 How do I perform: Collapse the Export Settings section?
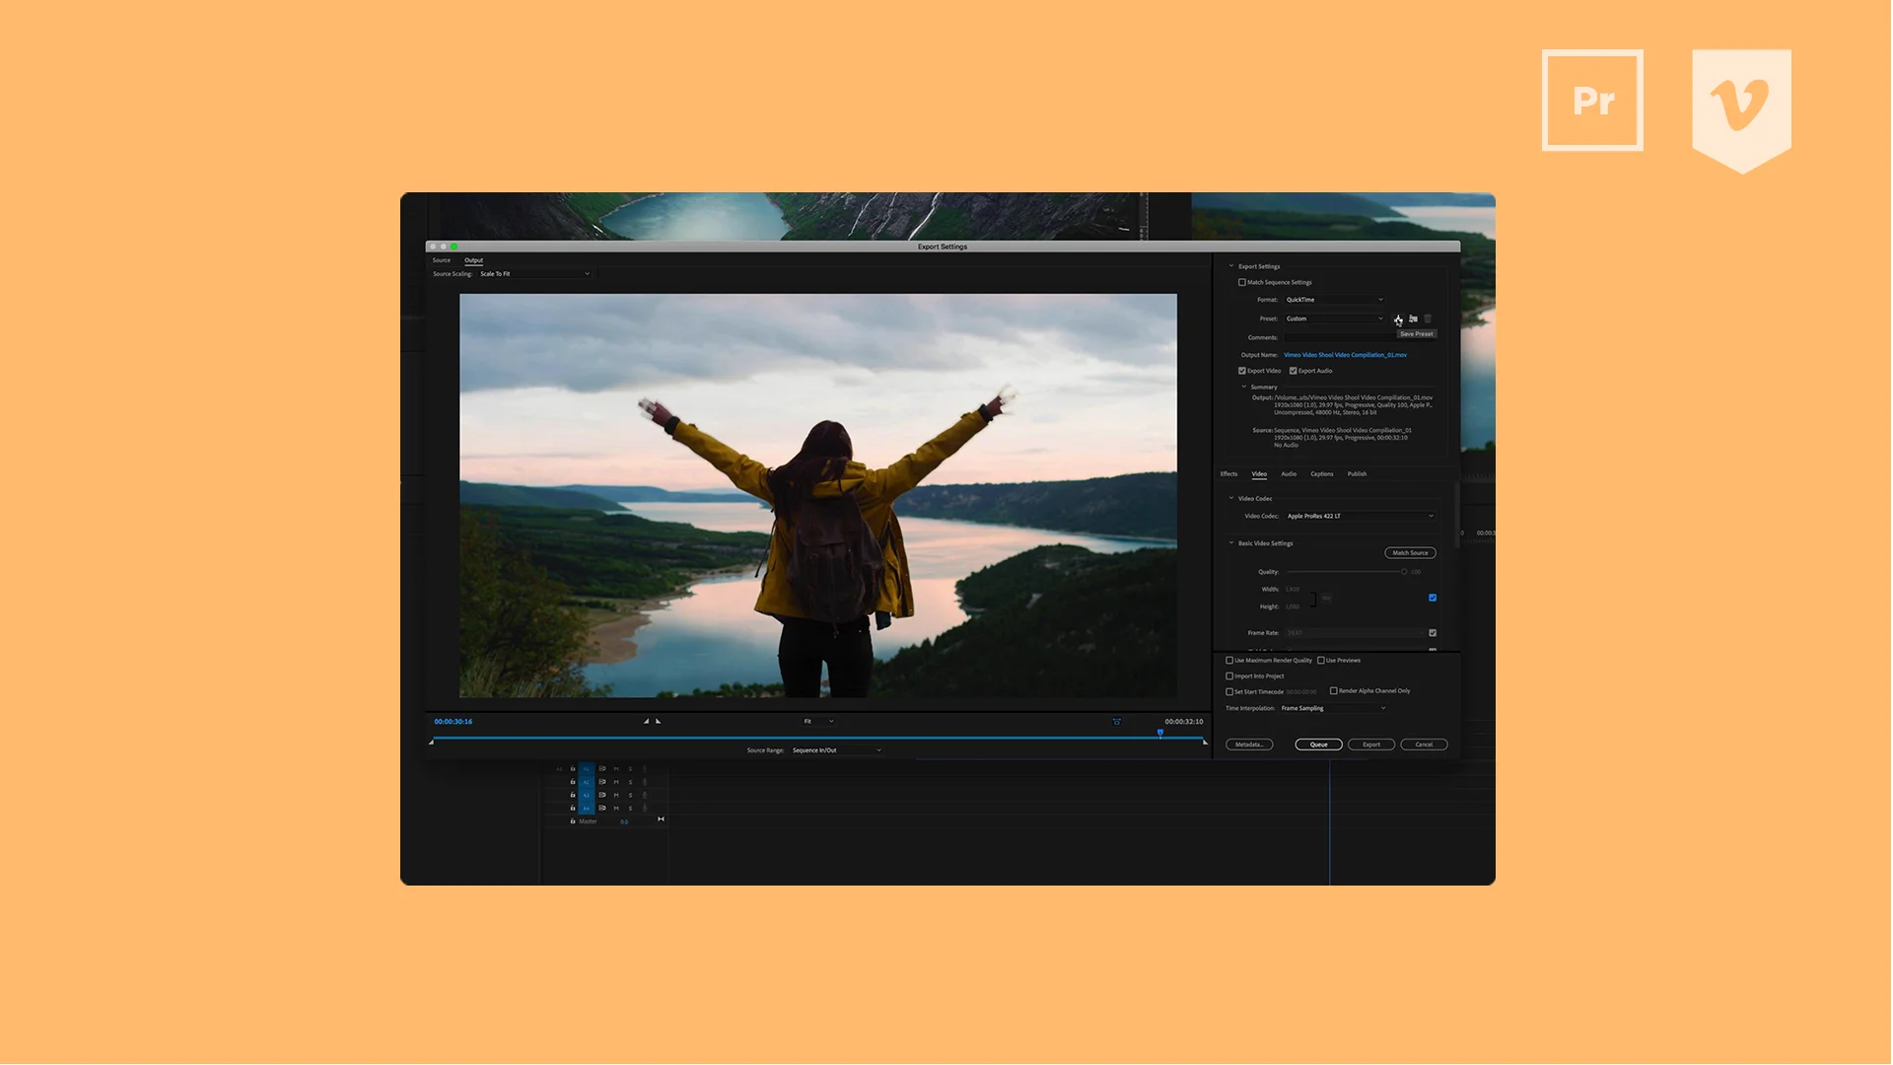click(x=1231, y=266)
